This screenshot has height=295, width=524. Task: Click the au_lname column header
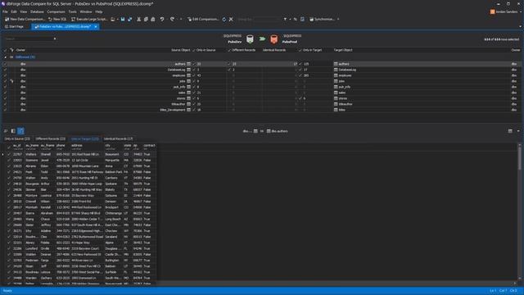[32, 146]
